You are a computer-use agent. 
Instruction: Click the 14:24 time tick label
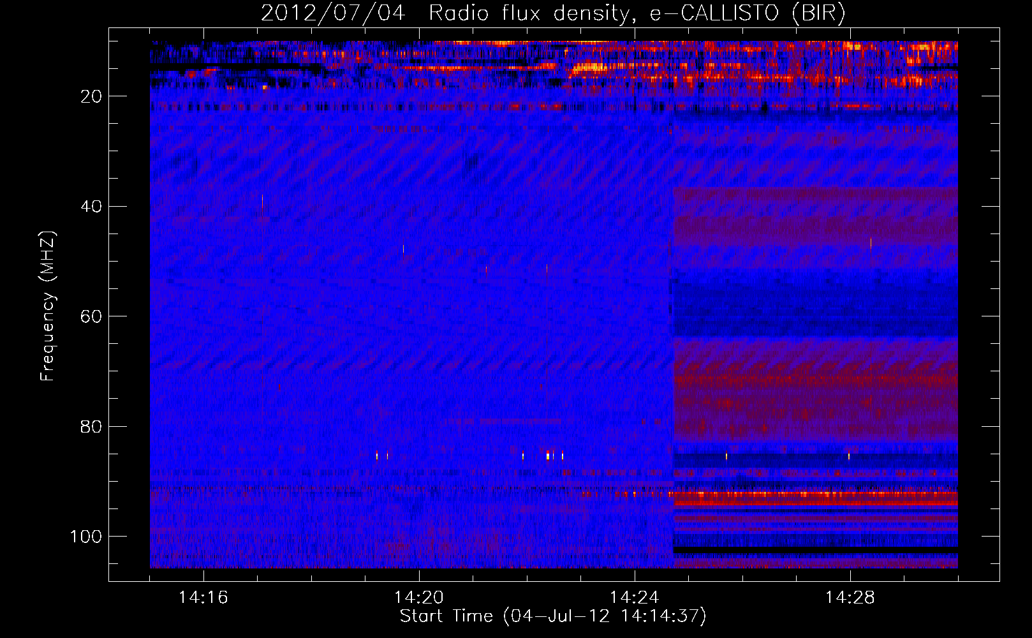(635, 598)
